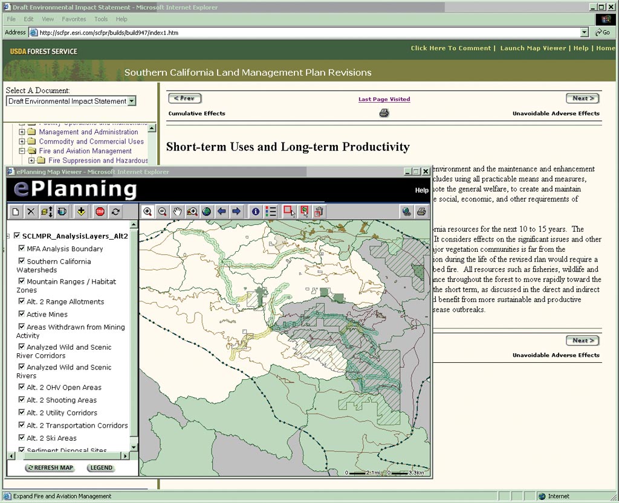Viewport: 619px width, 503px height.
Task: Click the globe full extent icon
Action: 207,212
